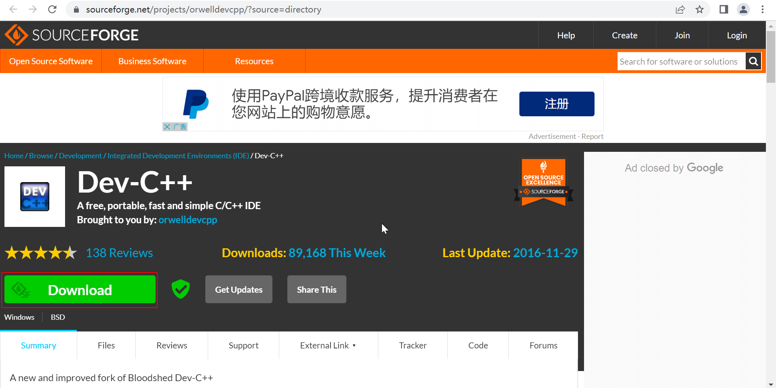
Task: Open the Business Software menu
Action: [x=152, y=61]
